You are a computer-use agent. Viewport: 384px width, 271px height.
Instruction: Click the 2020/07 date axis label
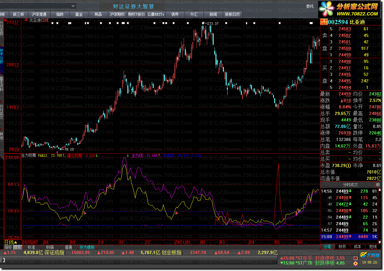coord(30,242)
